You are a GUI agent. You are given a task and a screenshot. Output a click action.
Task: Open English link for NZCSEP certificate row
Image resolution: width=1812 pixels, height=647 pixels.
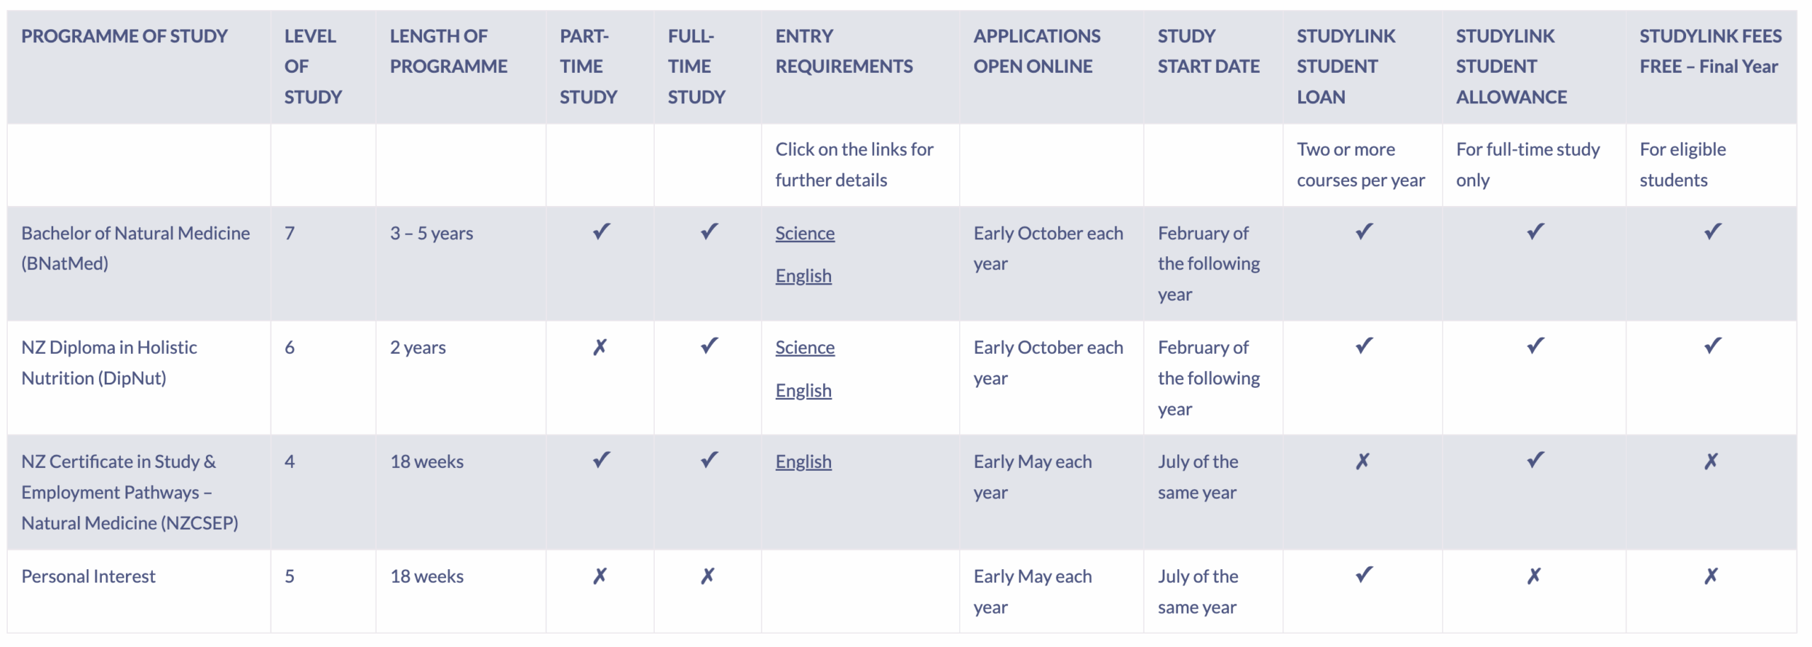coord(803,462)
